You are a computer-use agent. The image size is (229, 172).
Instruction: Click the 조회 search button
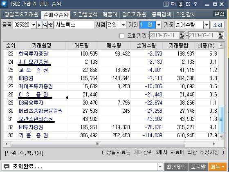(x=217, y=25)
